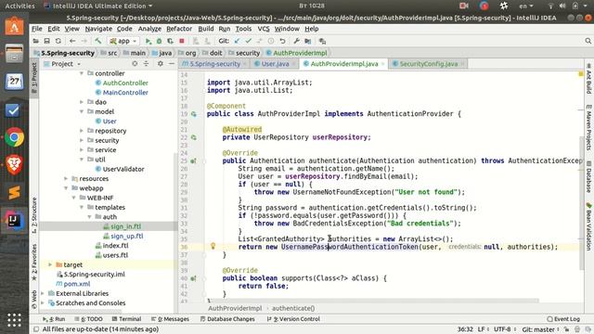Open the app run configuration dropdown

click(x=123, y=41)
